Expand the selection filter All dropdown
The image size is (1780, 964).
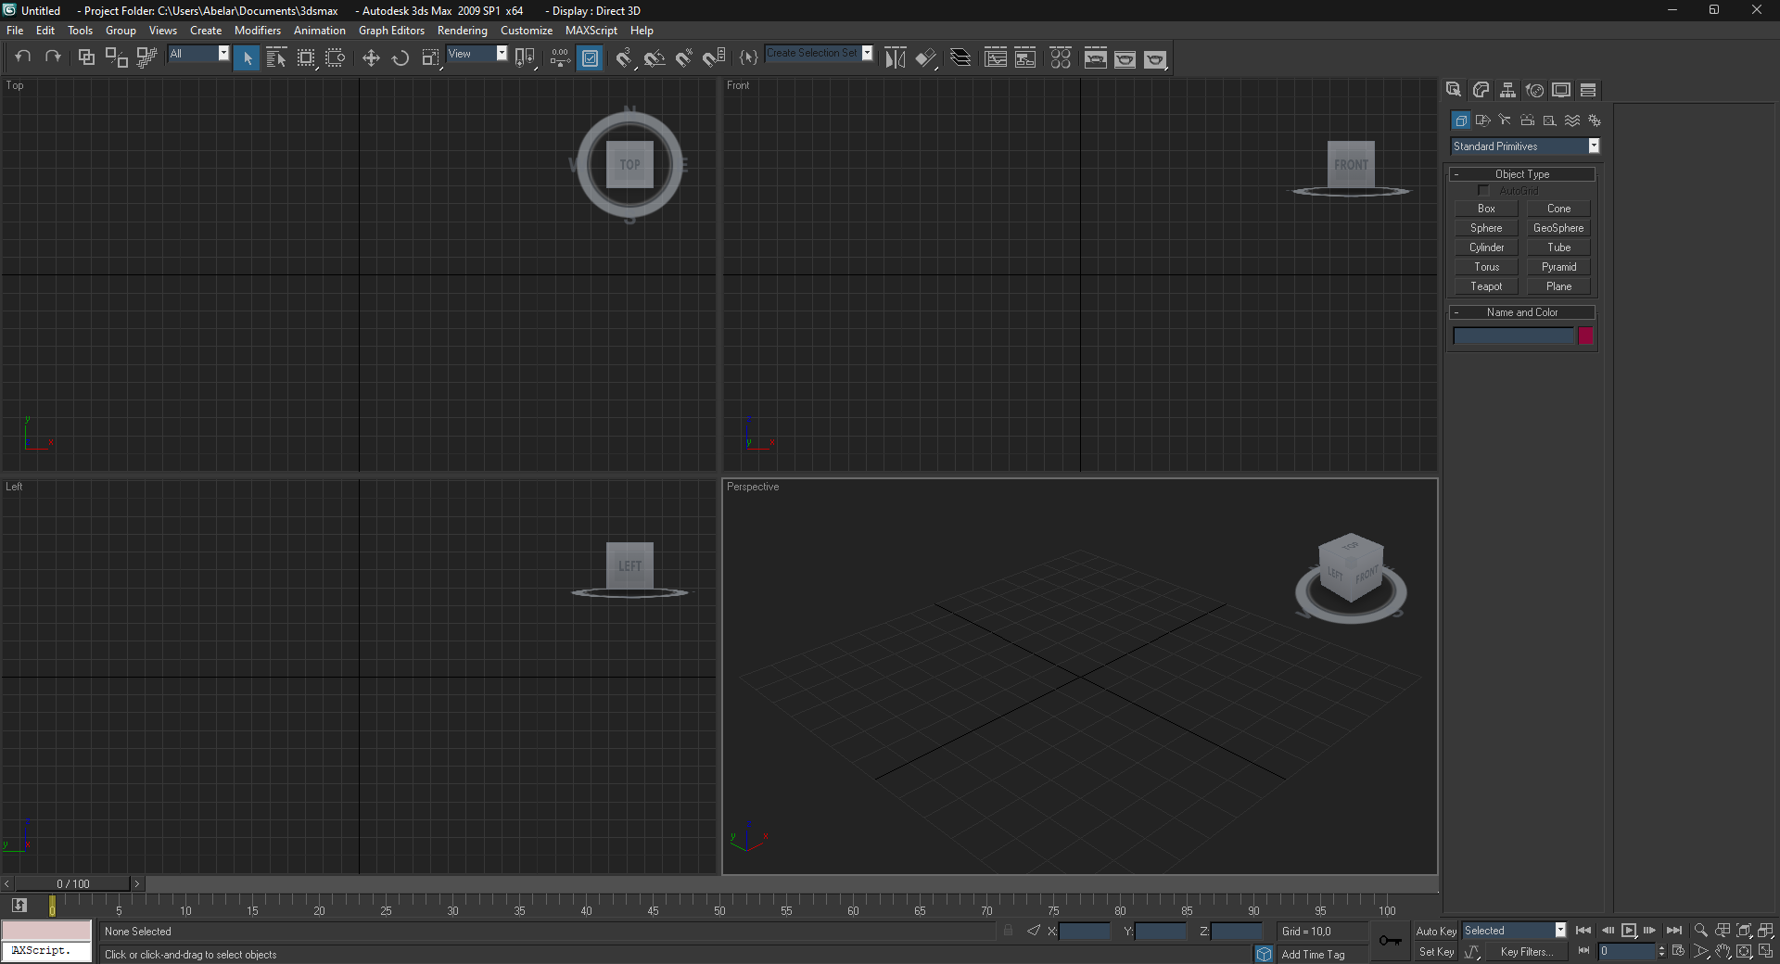click(222, 54)
